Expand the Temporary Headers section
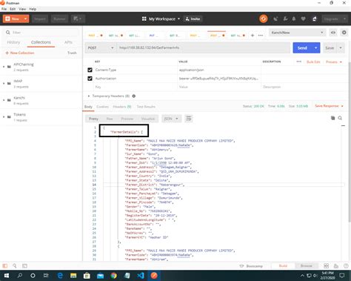 110,96
